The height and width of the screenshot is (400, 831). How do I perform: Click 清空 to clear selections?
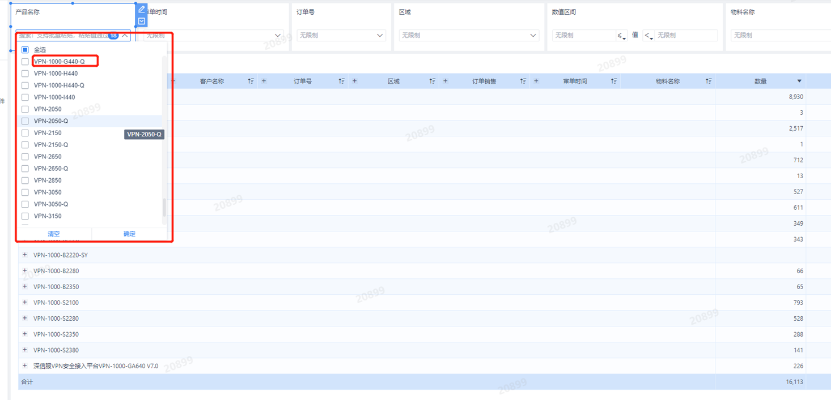(54, 234)
